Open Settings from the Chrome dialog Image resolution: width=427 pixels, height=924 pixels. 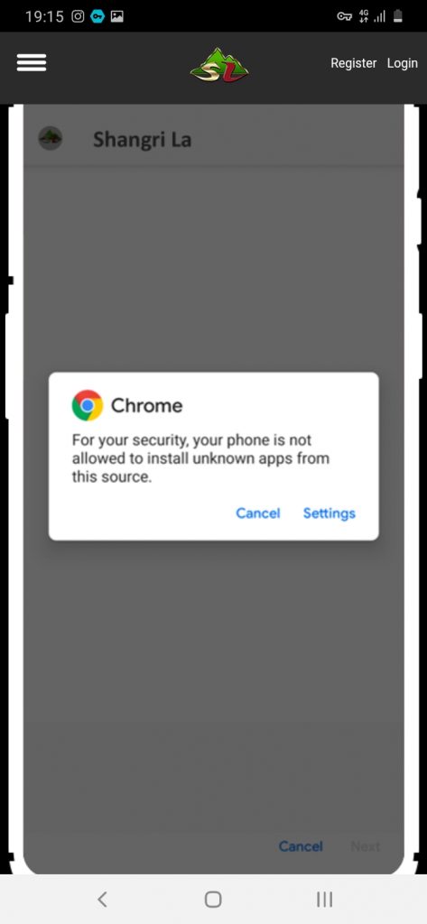click(x=330, y=513)
